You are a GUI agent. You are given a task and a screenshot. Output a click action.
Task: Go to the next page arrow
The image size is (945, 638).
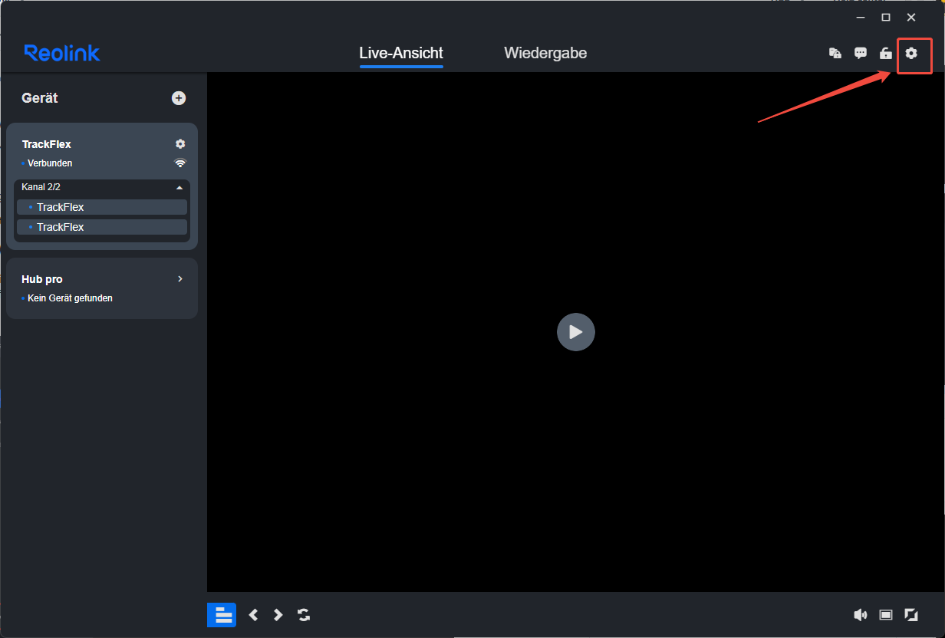(278, 614)
